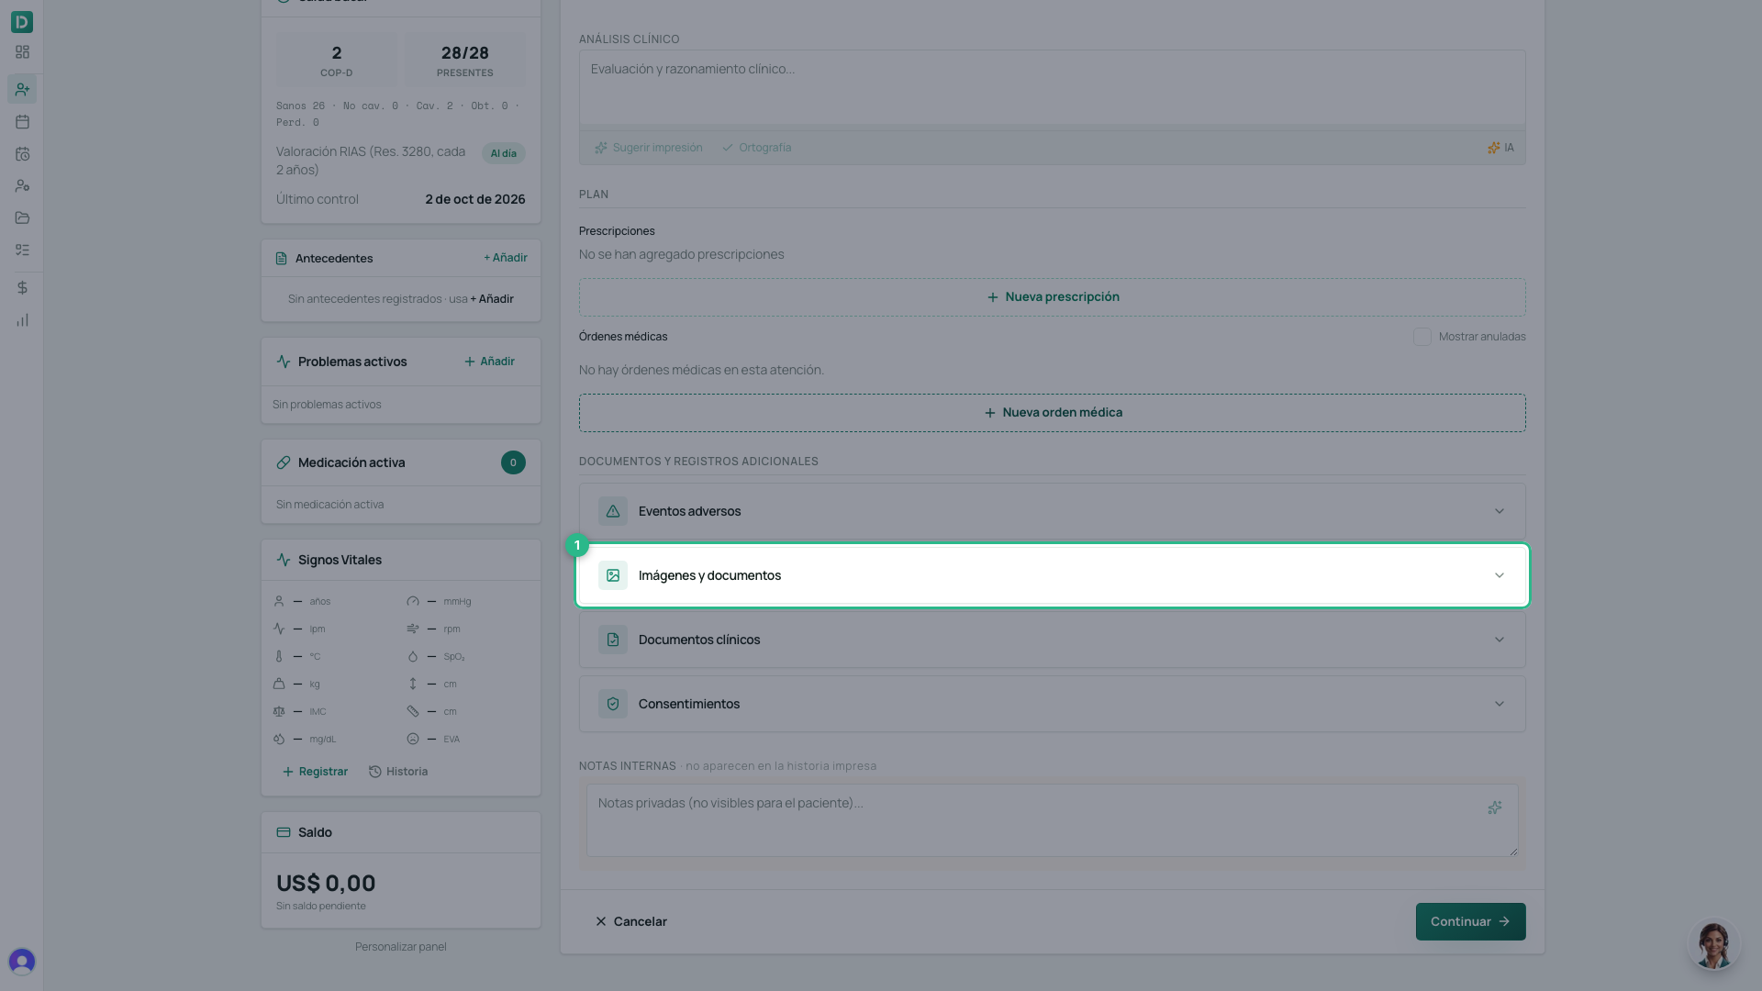Viewport: 1762px width, 991px height.
Task: Click Cancelar at the bottom
Action: [x=631, y=921]
